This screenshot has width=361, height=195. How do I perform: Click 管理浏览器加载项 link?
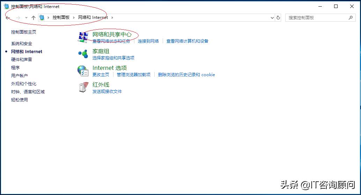pos(133,75)
